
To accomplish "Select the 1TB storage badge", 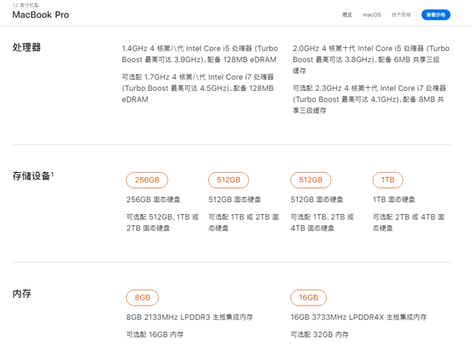I will tap(388, 180).
